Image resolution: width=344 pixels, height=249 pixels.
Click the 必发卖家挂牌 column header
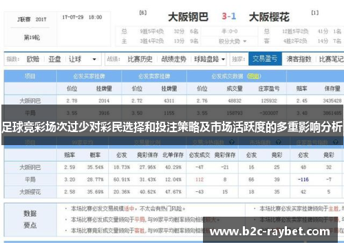(154, 76)
